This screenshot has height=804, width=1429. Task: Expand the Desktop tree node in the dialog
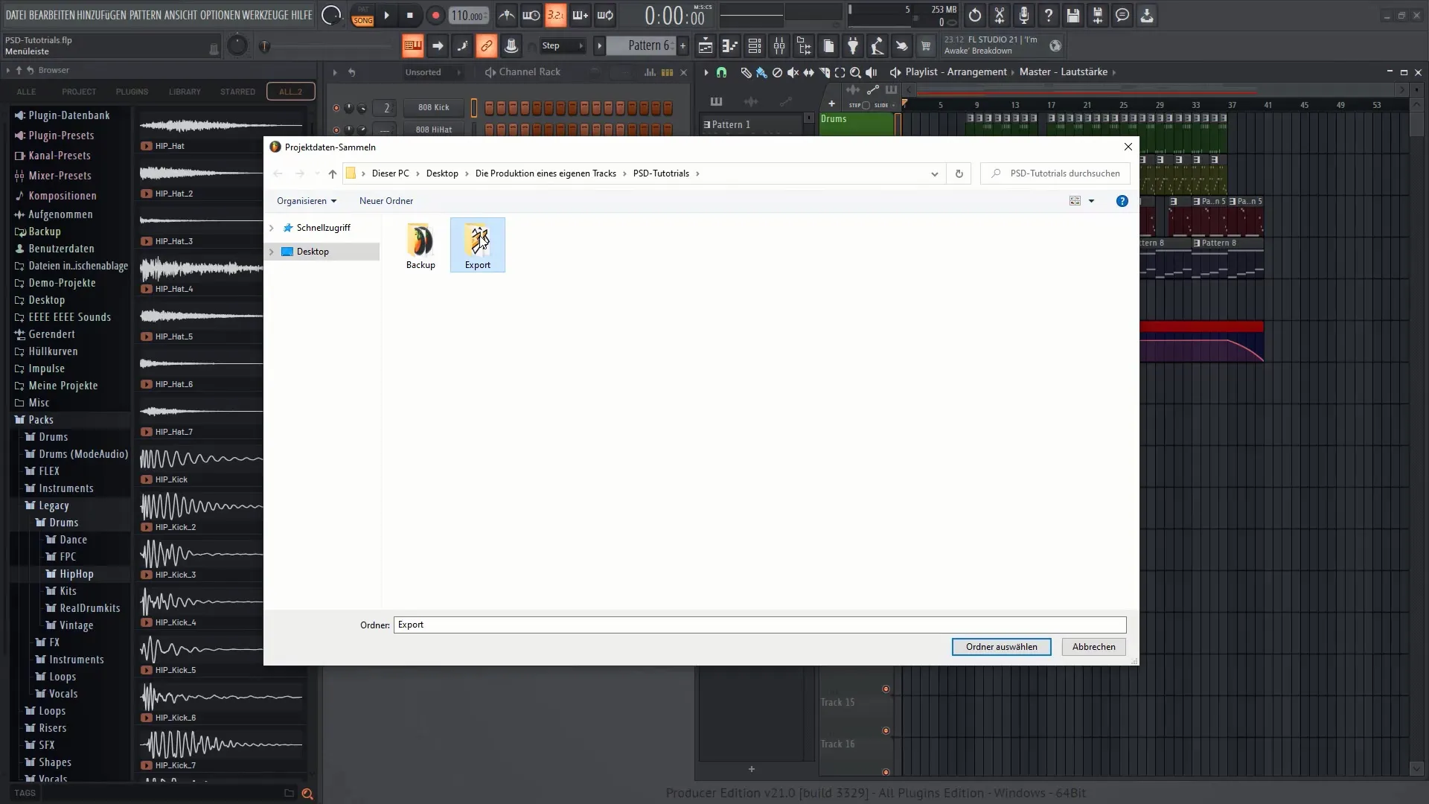coord(272,252)
